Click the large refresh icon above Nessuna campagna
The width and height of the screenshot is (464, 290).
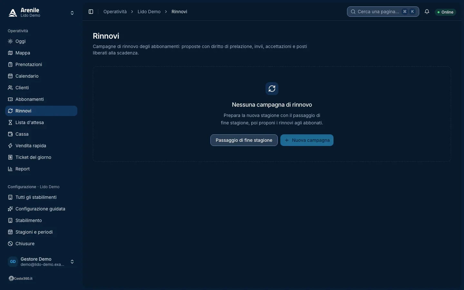tap(272, 89)
